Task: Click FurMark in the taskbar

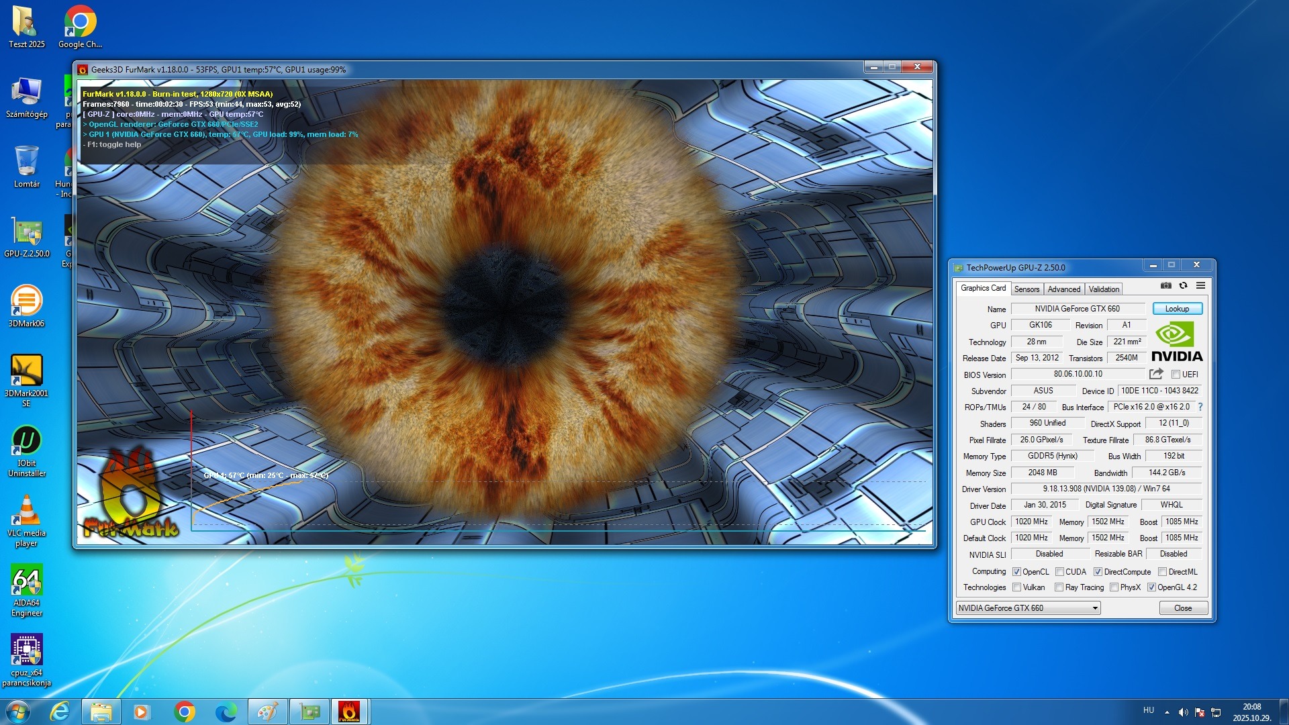Action: point(349,711)
